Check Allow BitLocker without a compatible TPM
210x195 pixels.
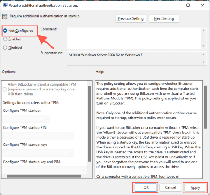(x=4, y=89)
